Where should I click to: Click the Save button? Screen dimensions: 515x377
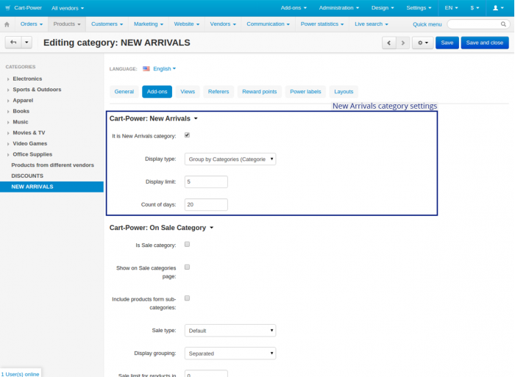447,43
